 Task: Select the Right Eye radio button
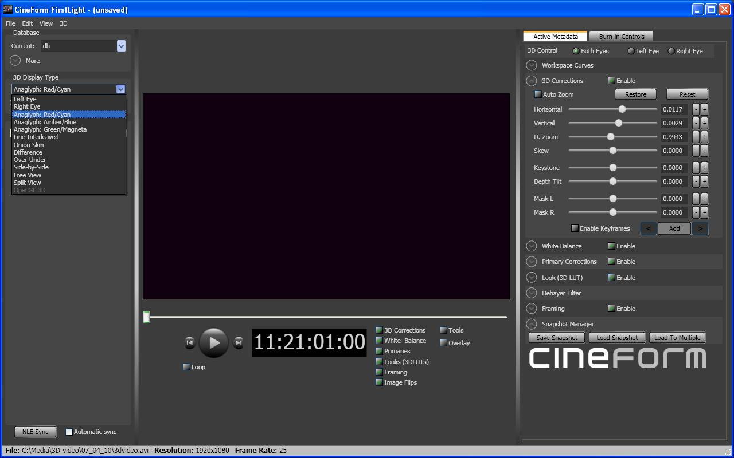(671, 51)
